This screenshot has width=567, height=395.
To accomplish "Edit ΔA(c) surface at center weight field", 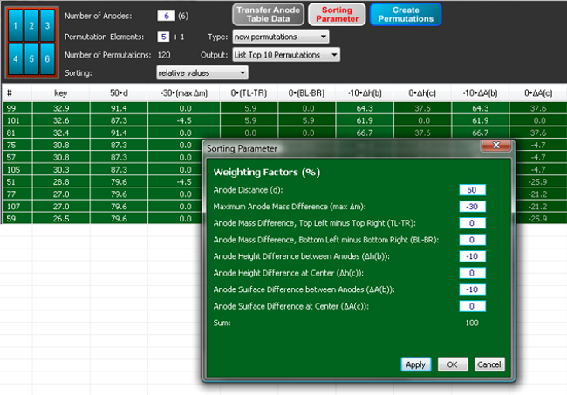I will [472, 306].
